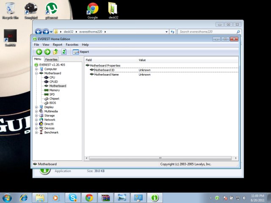The image size is (271, 203).
Task: Click the Refresh toolbar icon in EVEREST
Action: [x=64, y=52]
